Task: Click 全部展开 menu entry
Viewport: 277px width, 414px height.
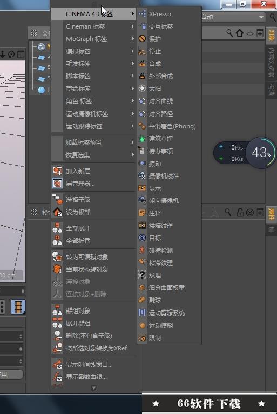Action: [x=93, y=228]
